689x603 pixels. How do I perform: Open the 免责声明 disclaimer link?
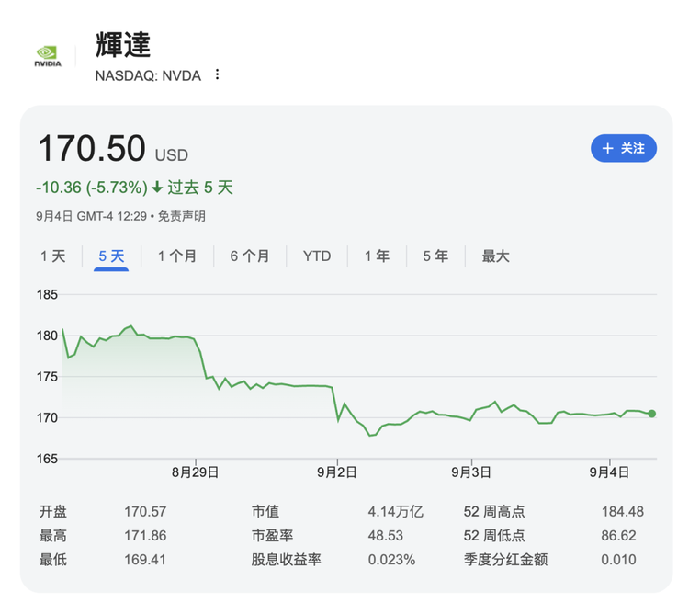pyautogui.click(x=182, y=216)
